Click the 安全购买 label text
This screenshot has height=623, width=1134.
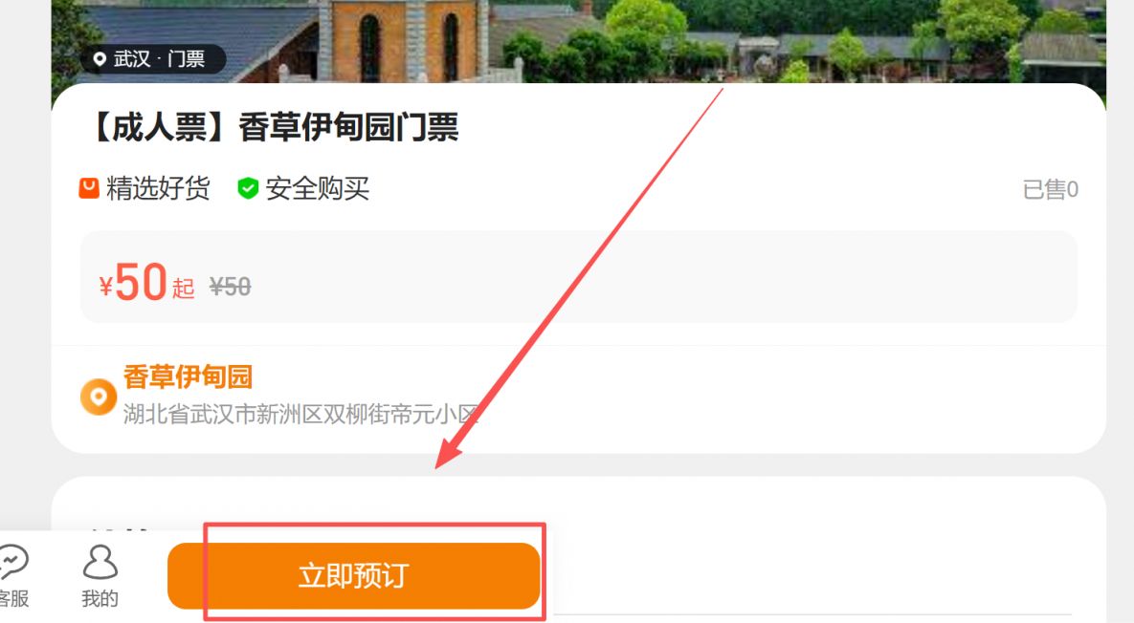coord(318,188)
